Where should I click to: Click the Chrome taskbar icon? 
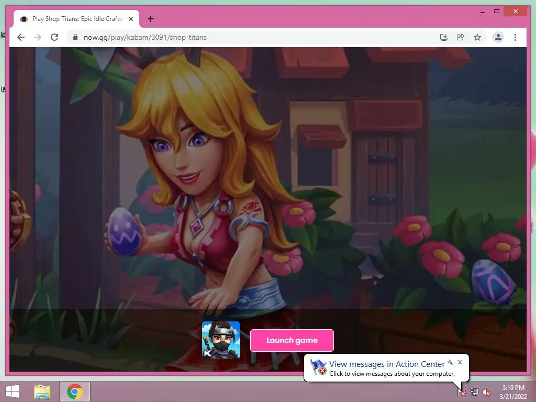click(x=75, y=392)
